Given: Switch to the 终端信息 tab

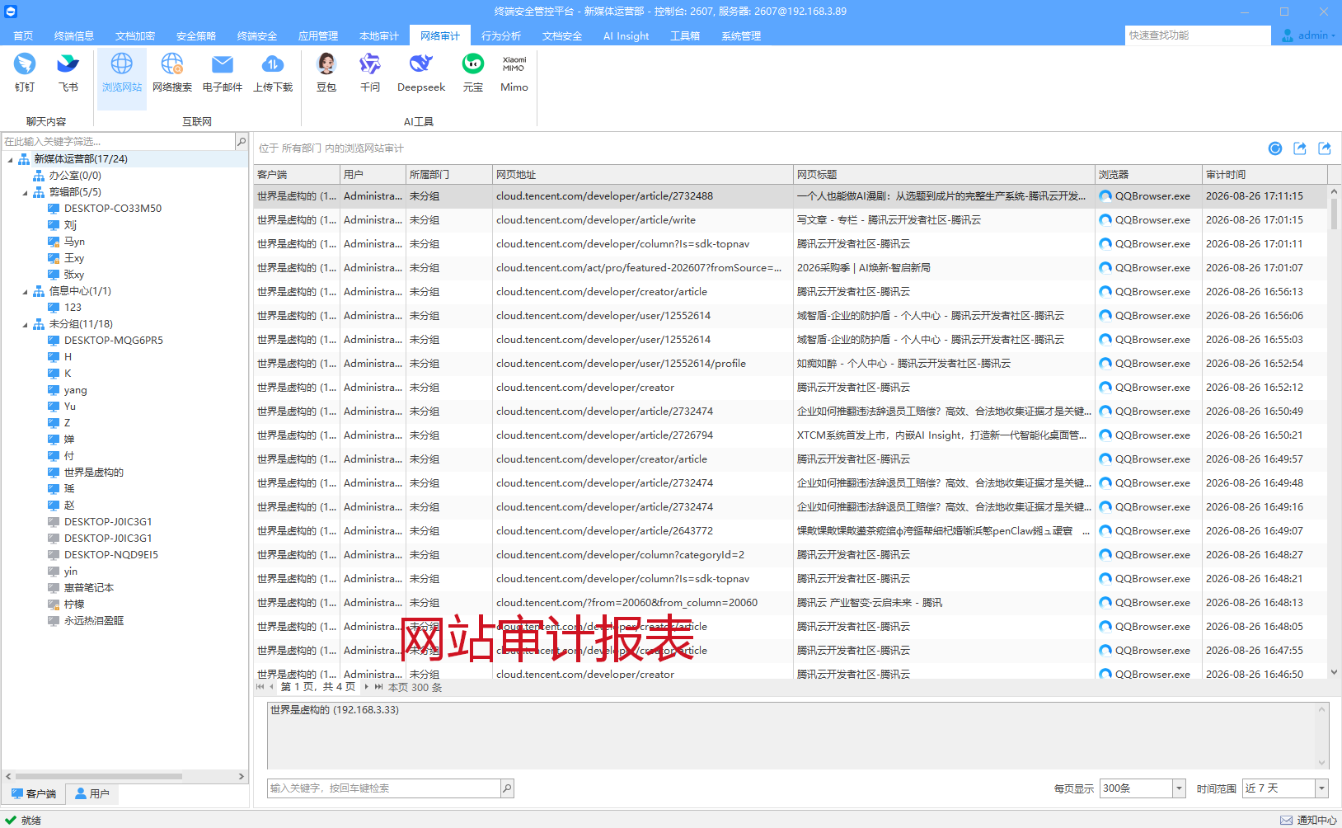Looking at the screenshot, I should pos(74,35).
